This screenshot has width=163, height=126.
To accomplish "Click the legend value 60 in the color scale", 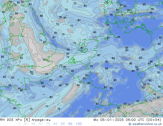I will (x=41, y=124).
